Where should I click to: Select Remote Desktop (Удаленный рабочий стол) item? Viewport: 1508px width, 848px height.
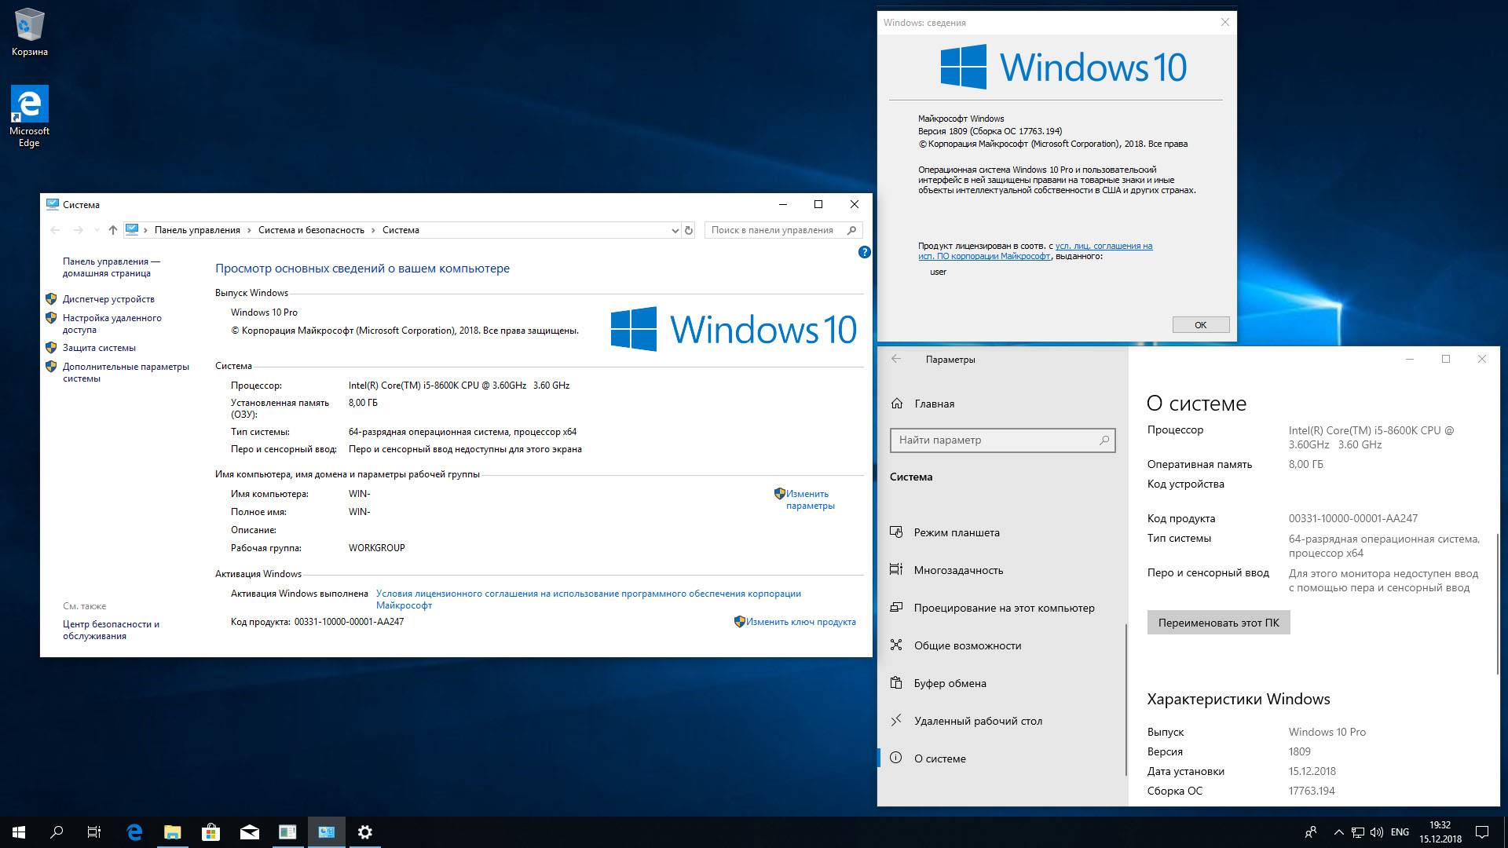[977, 721]
